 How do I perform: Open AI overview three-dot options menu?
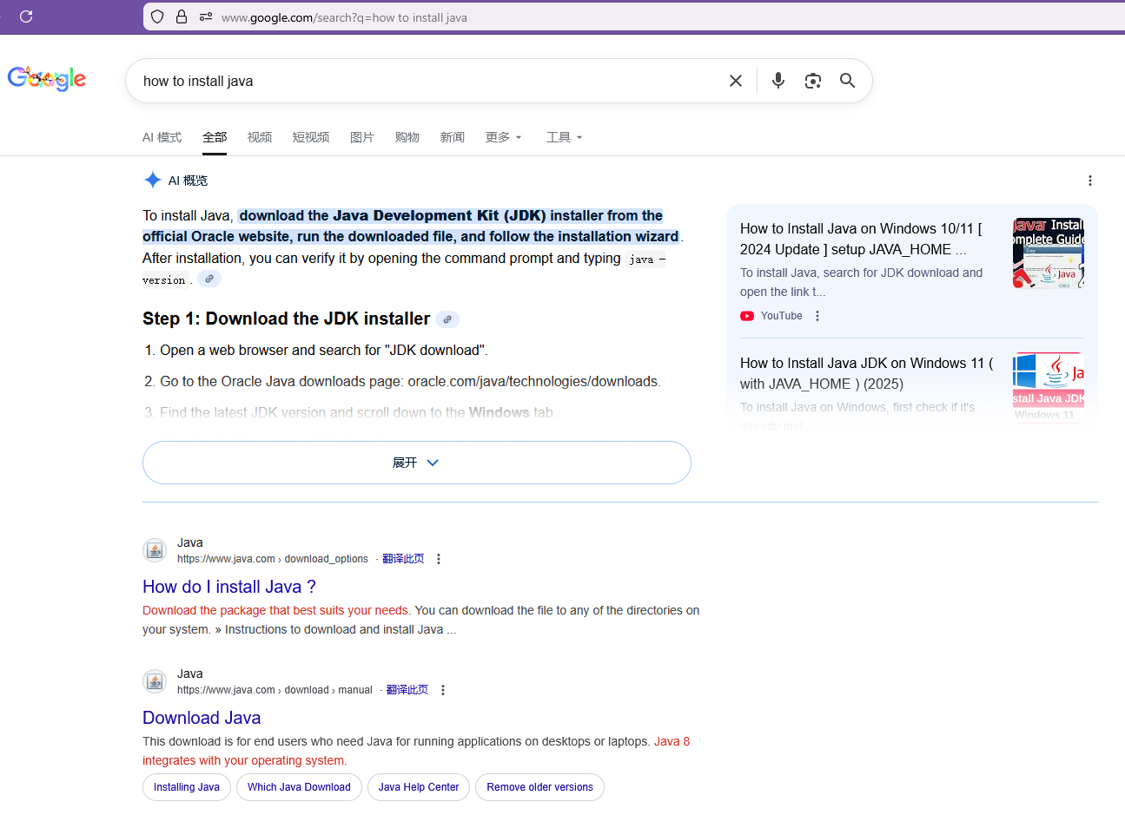[x=1089, y=181]
